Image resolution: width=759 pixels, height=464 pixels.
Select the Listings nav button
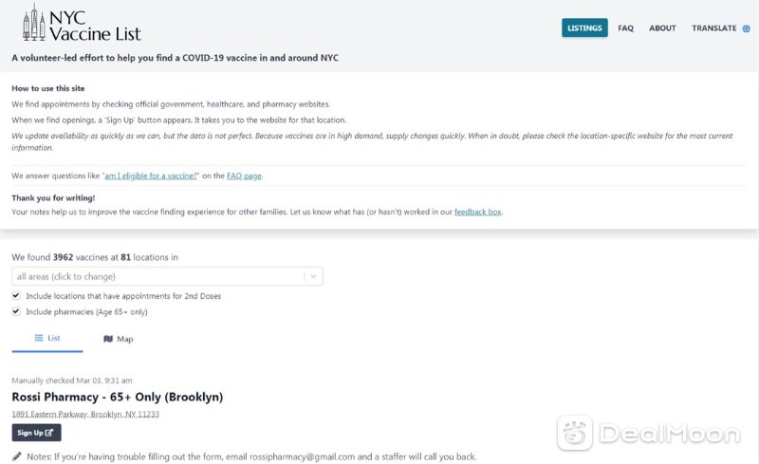coord(584,28)
